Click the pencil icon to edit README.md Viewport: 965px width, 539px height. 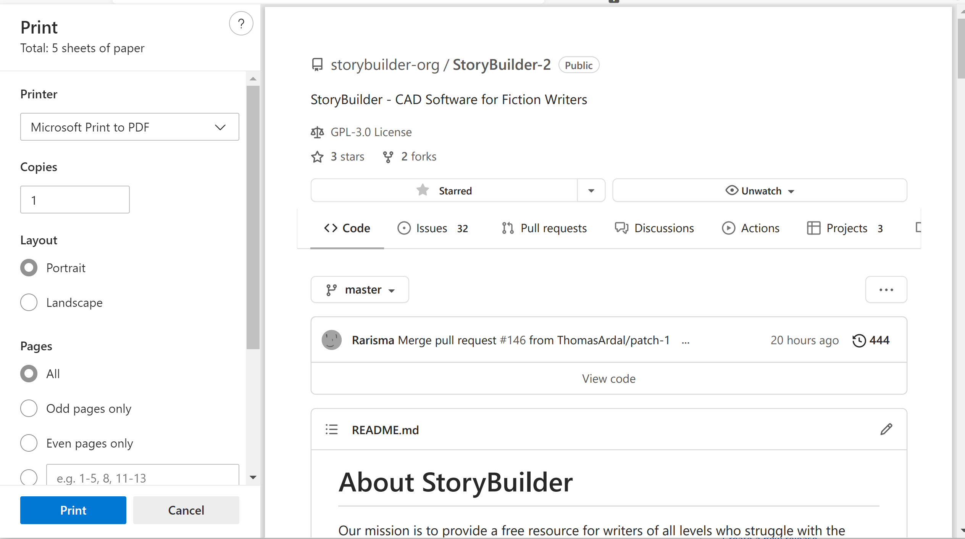coord(886,430)
